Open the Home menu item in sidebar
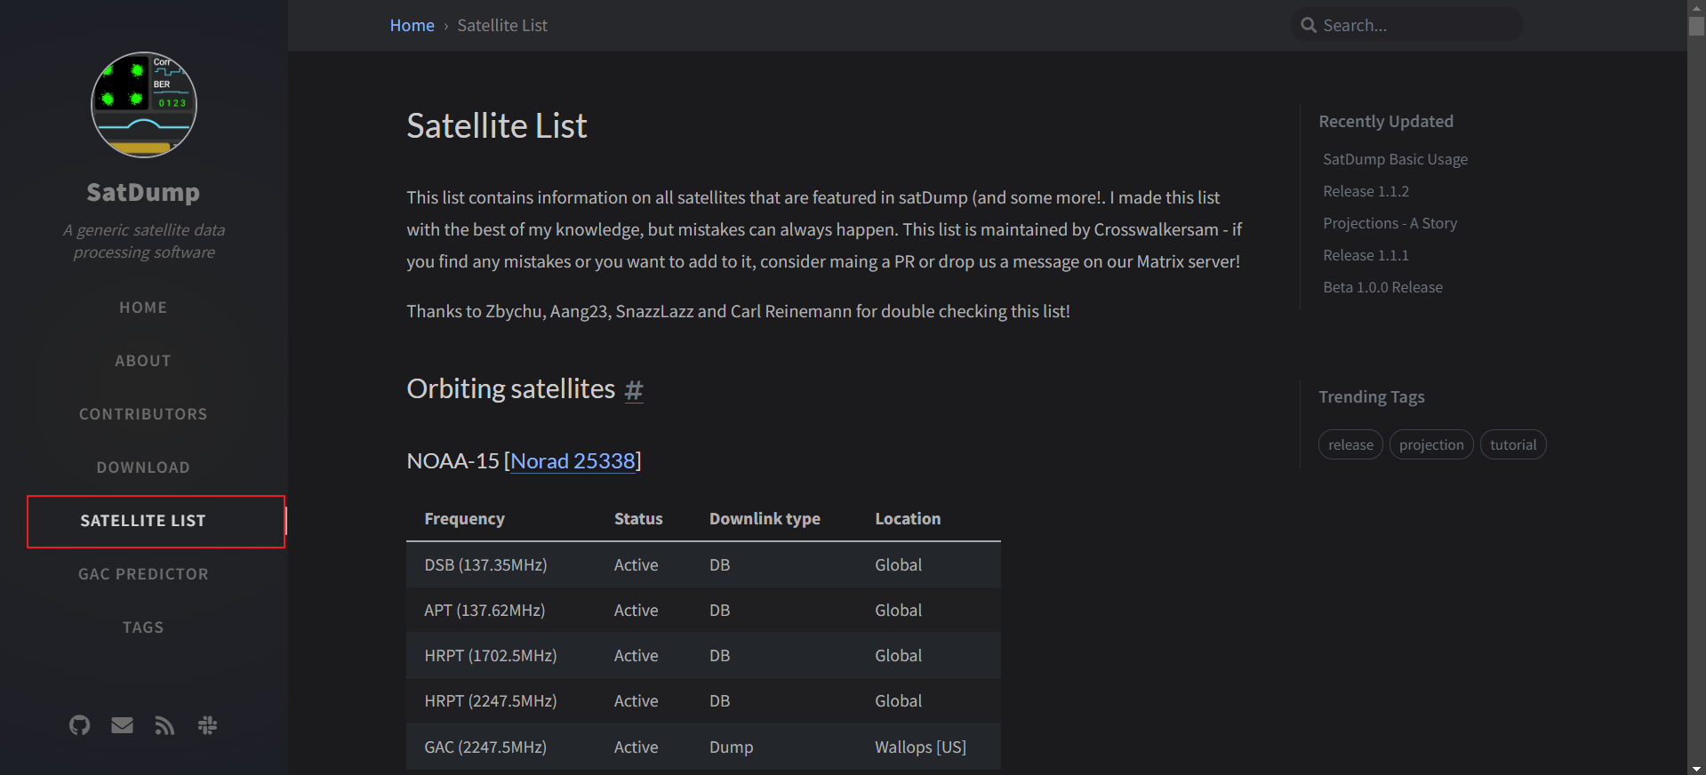 [143, 308]
